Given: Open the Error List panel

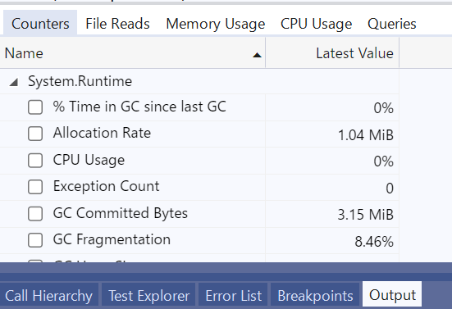Looking at the screenshot, I should click(234, 295).
